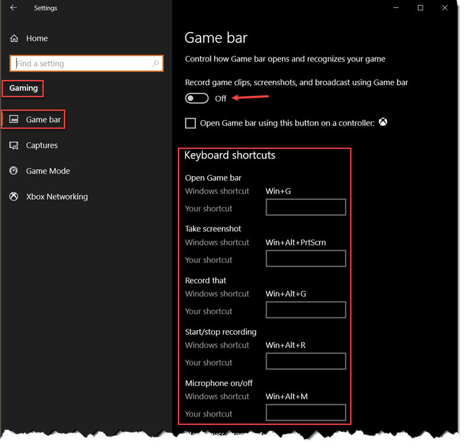
Task: Click the Win+Alt+G shortcut text
Action: coord(286,294)
